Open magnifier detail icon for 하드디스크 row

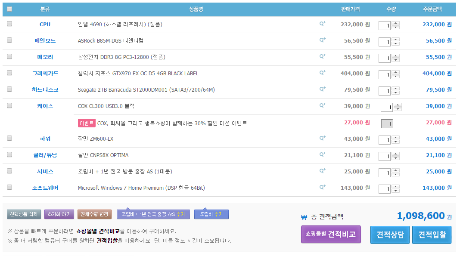(x=323, y=89)
